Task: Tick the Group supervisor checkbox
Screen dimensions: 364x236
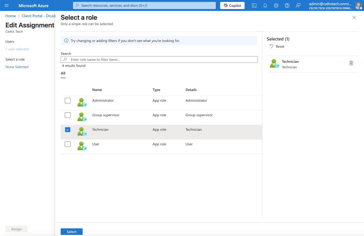Action: (x=68, y=115)
